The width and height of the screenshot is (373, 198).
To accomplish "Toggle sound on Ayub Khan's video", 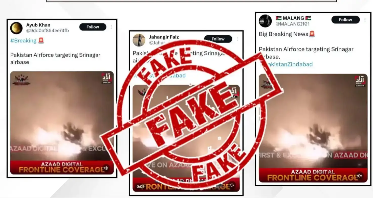I will [106, 168].
